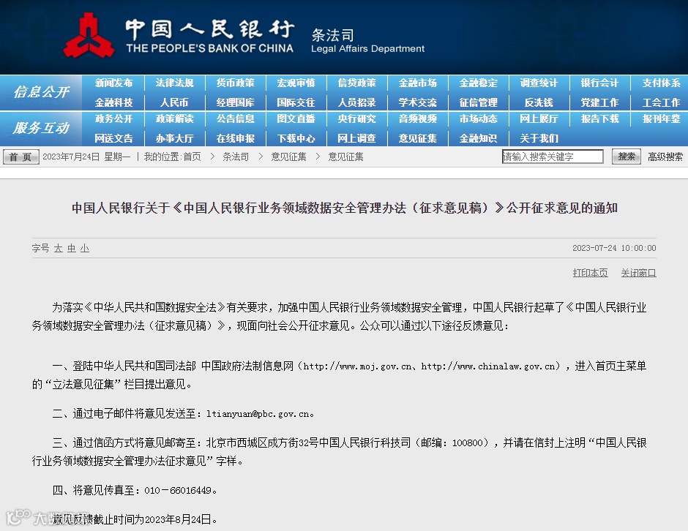Set font size to 中
688x531 pixels.
coord(72,248)
